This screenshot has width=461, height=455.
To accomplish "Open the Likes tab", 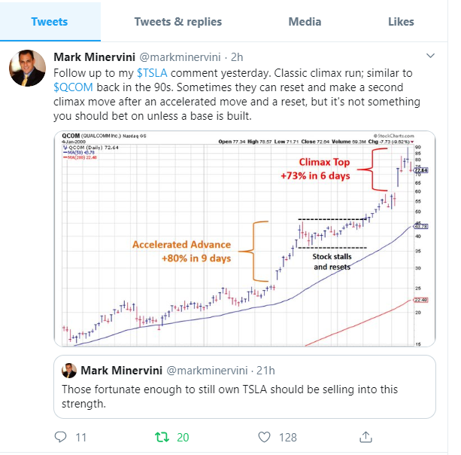I will [x=401, y=22].
